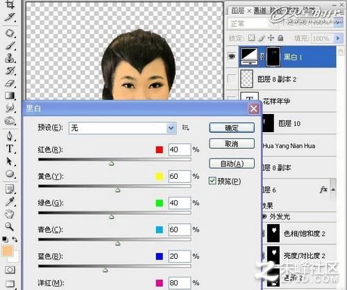The image size is (347, 290).
Task: Click 确定 to confirm
Action: click(232, 128)
